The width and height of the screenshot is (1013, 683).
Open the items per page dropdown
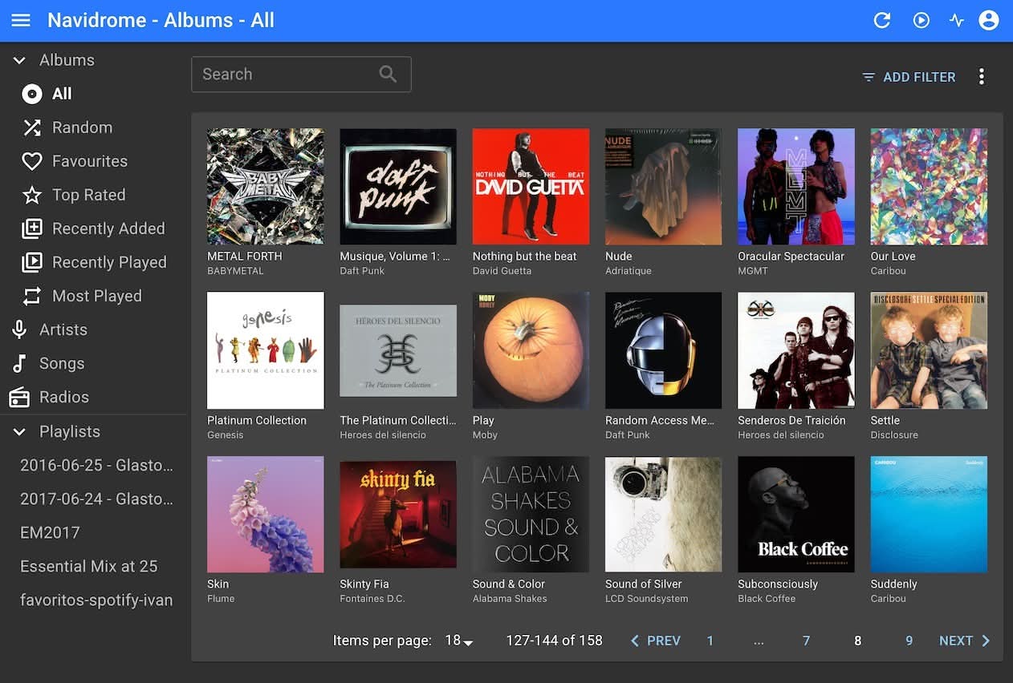point(459,641)
